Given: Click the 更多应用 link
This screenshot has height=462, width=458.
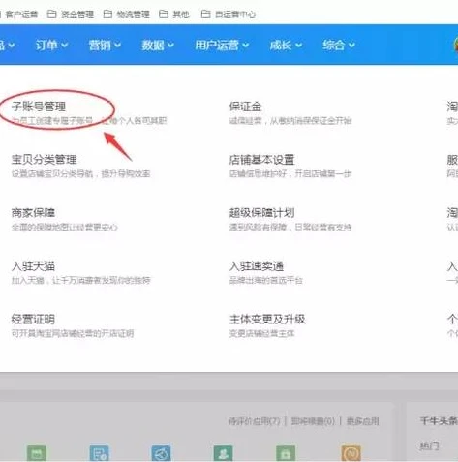Looking at the screenshot, I should pos(362,421).
